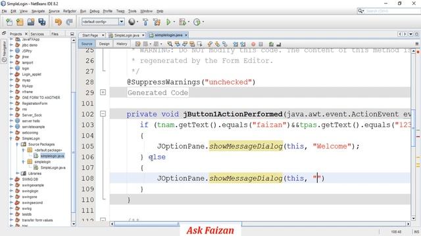Click the Clean and Build Project icon

(x=157, y=22)
